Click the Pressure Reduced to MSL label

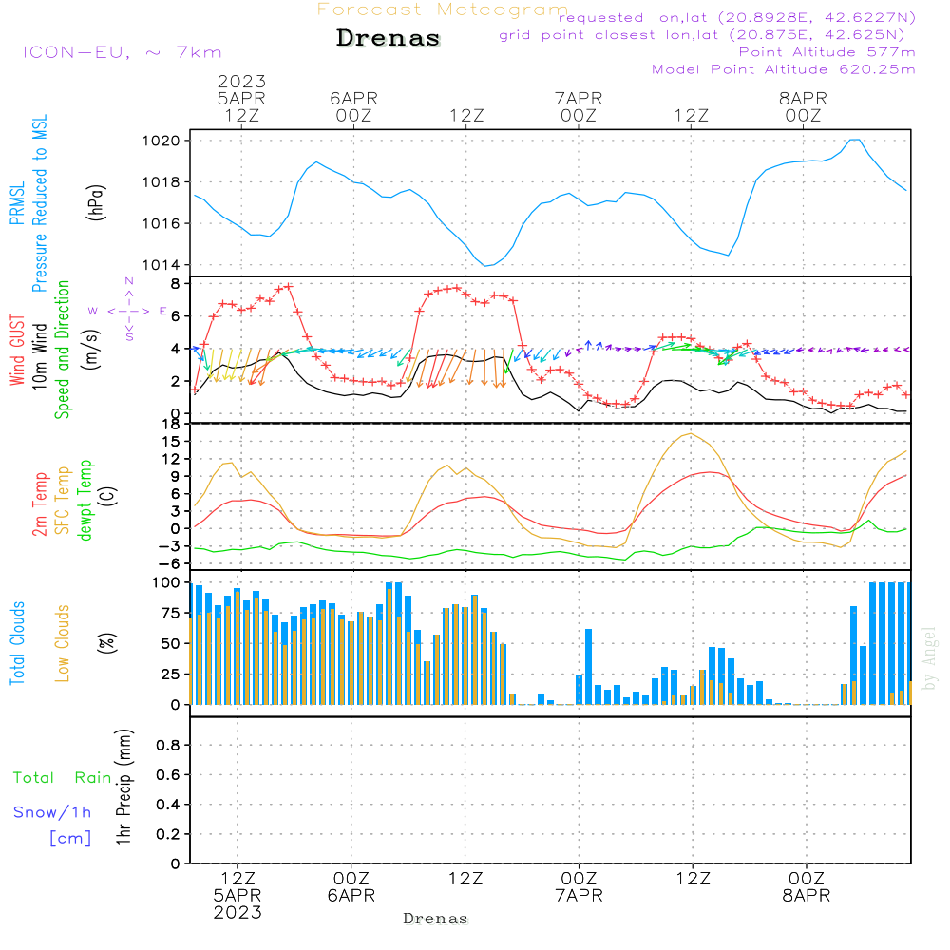[39, 203]
